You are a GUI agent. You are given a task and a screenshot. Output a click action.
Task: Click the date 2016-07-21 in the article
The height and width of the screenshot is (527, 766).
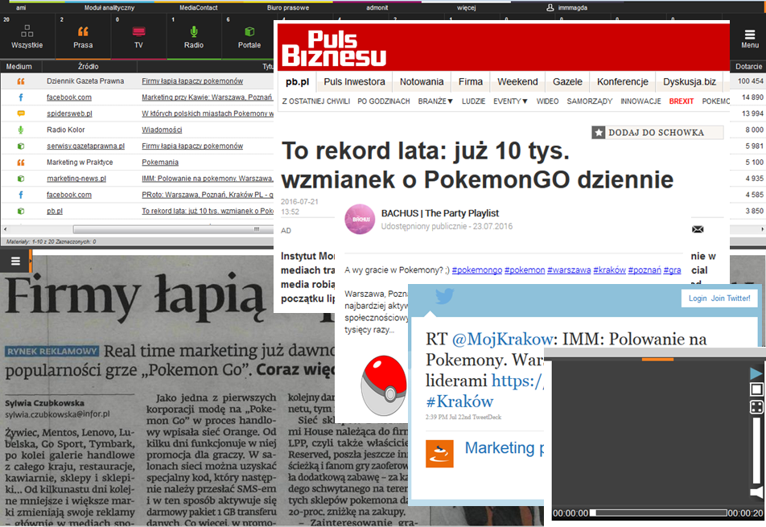pos(299,201)
